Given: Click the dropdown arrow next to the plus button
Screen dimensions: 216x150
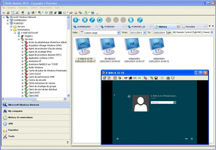Looking at the screenshot, I should 79,20.
